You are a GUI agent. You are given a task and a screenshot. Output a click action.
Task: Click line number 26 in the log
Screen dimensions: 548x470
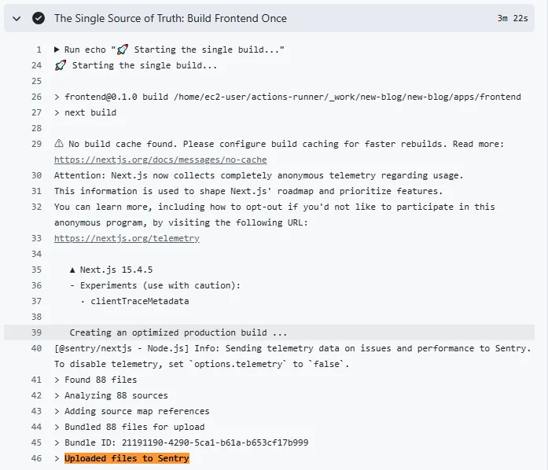tap(36, 97)
